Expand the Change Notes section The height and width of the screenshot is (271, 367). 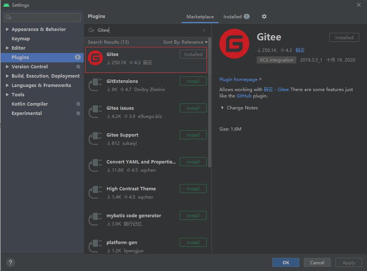point(223,108)
